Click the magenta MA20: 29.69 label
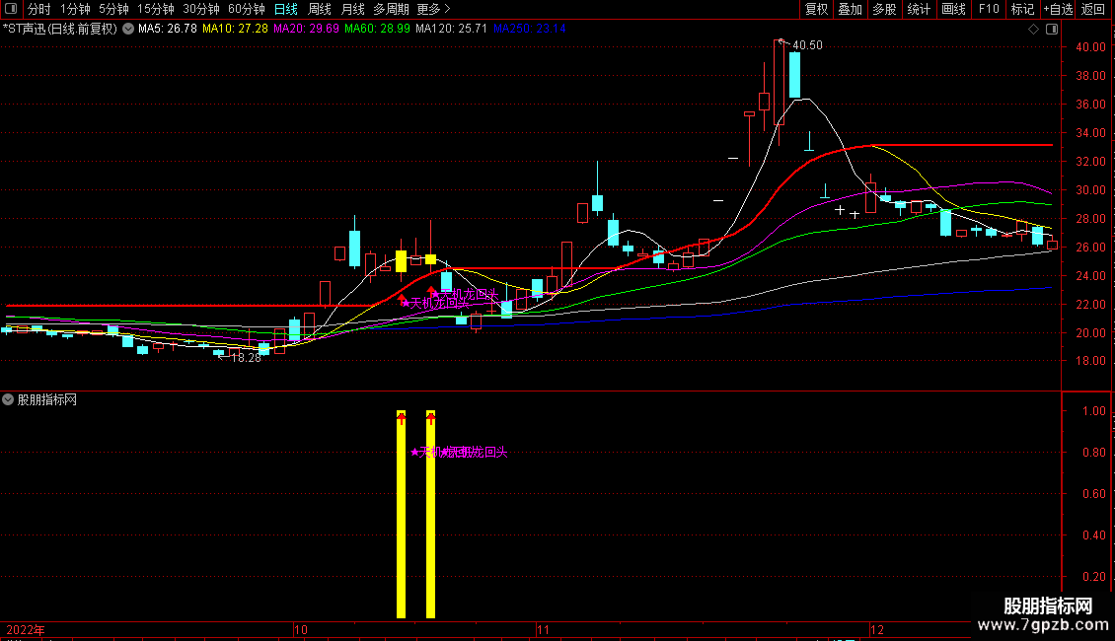This screenshot has height=641, width=1115. pos(306,29)
